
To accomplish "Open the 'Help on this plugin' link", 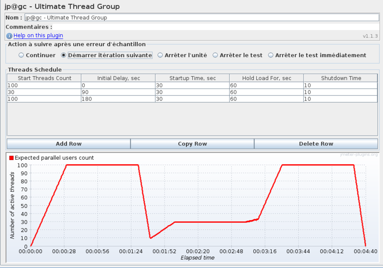I will [x=38, y=36].
